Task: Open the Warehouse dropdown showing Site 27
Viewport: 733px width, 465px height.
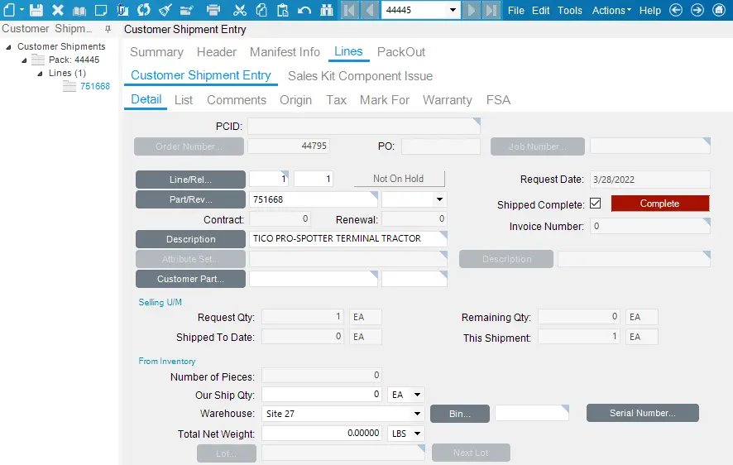Action: pos(418,414)
